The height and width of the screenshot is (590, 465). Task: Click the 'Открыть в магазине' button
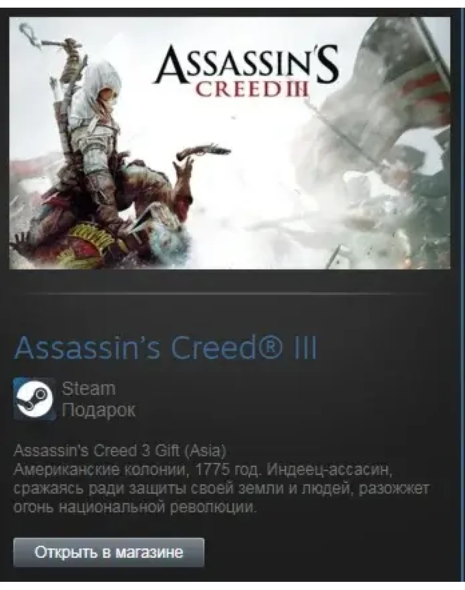109,552
